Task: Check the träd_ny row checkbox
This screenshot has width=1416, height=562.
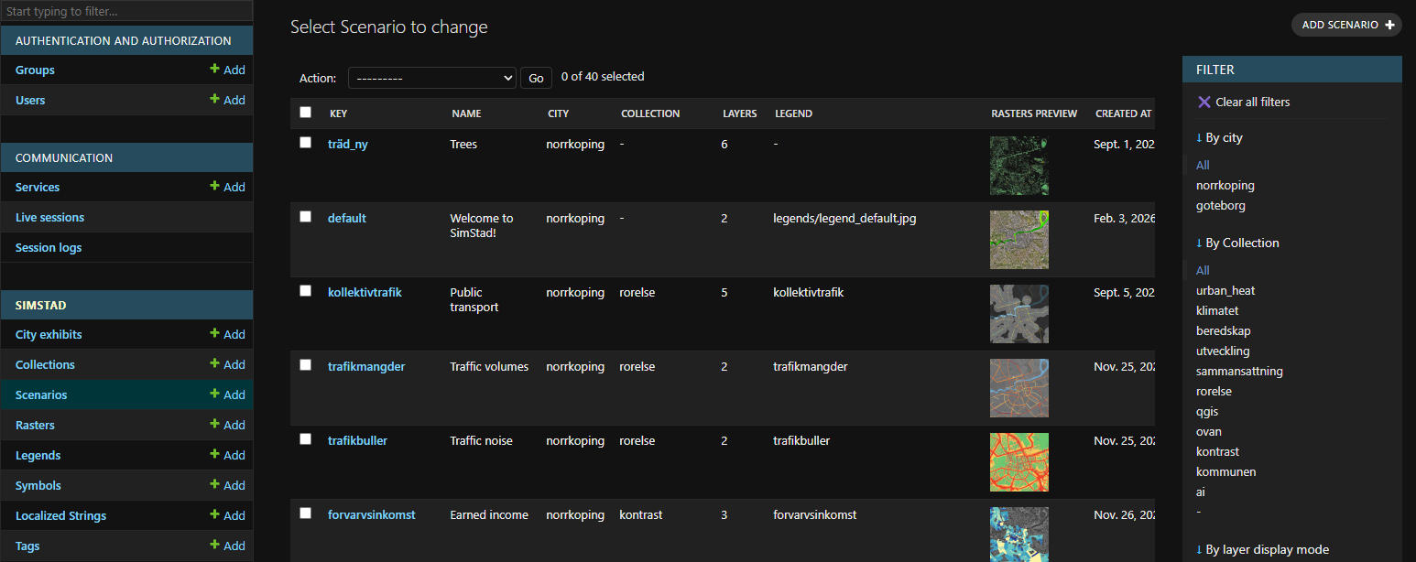Action: click(306, 143)
